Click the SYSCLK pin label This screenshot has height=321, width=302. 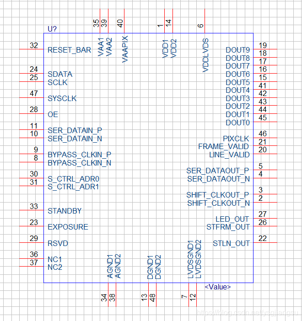click(x=62, y=98)
